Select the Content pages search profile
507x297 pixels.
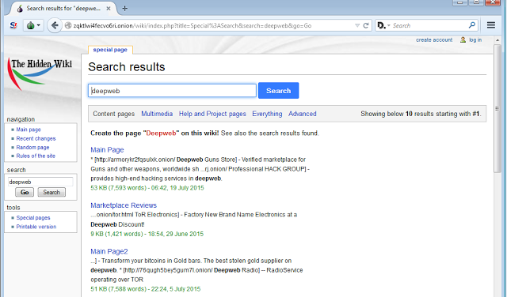pyautogui.click(x=114, y=114)
